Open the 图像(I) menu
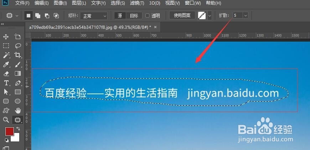The height and width of the screenshot is (150, 310). coord(60,3)
